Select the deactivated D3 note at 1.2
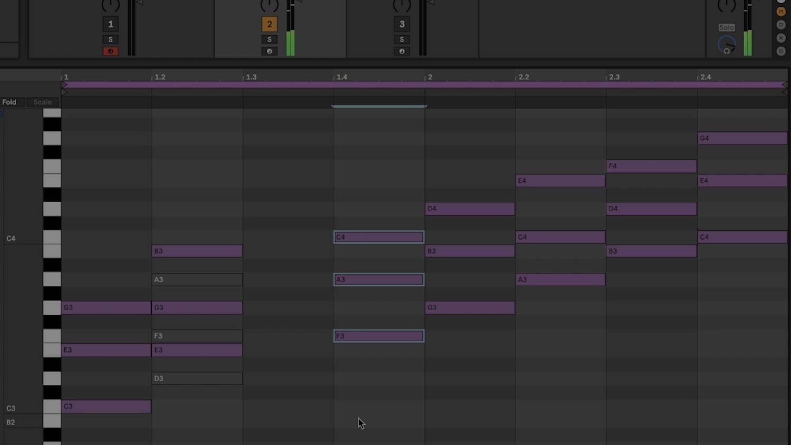This screenshot has width=791, height=445. 197,379
